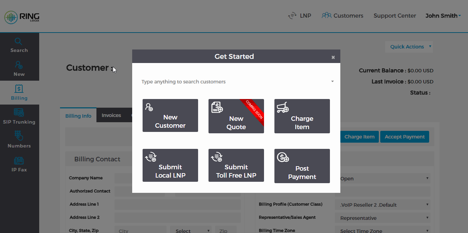The image size is (468, 233).
Task: Open the New customer sidebar icon
Action: pos(19,69)
